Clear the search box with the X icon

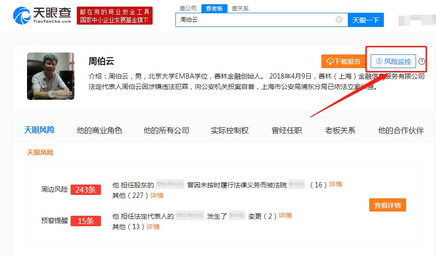click(339, 20)
